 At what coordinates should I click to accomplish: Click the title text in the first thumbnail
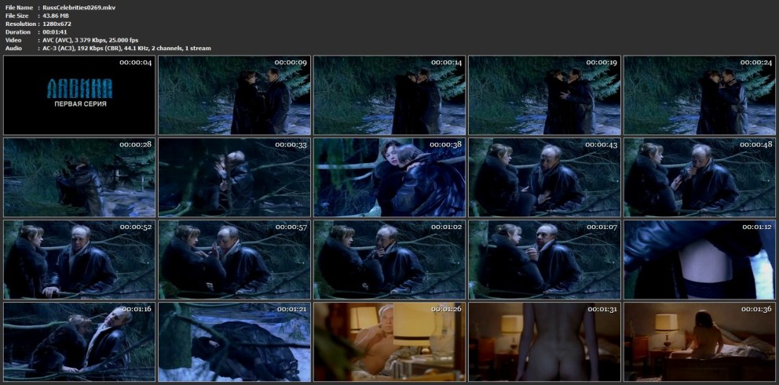[x=79, y=89]
